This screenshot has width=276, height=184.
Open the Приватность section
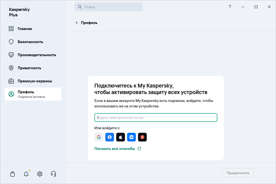click(11, 68)
